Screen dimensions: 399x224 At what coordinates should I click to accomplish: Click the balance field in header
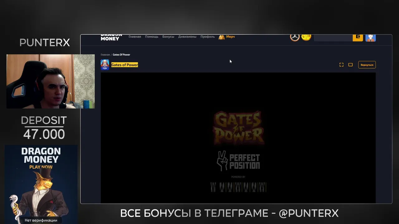333,38
